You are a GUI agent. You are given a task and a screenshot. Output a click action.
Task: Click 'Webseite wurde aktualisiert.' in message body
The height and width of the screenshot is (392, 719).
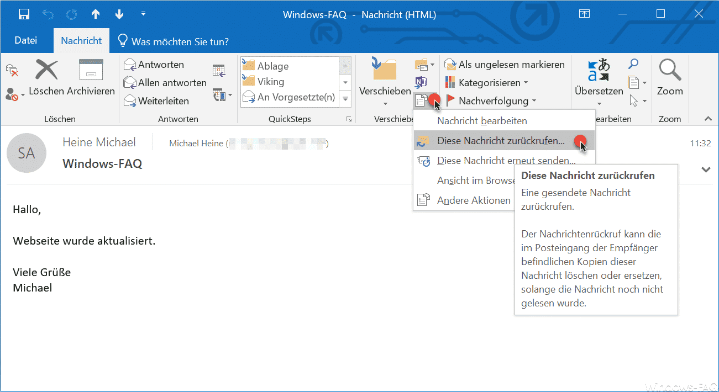[84, 241]
